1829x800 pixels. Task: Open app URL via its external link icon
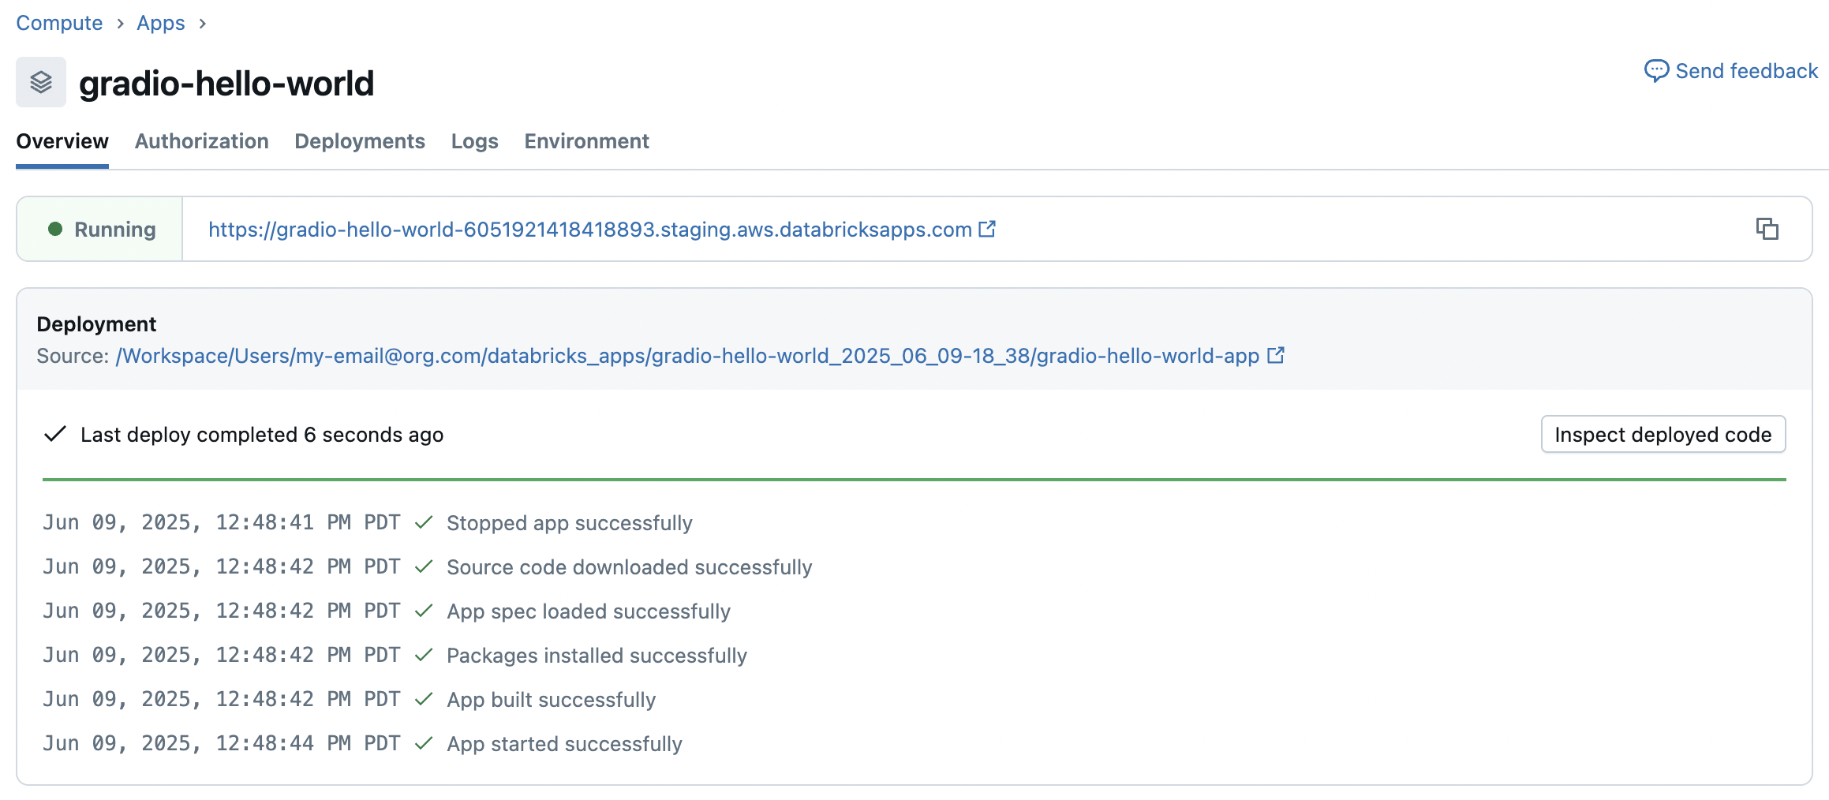pyautogui.click(x=986, y=229)
